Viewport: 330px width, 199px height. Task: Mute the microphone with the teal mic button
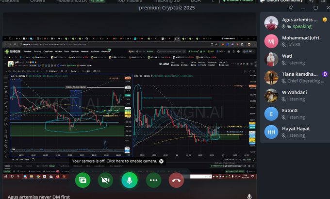pos(130,180)
